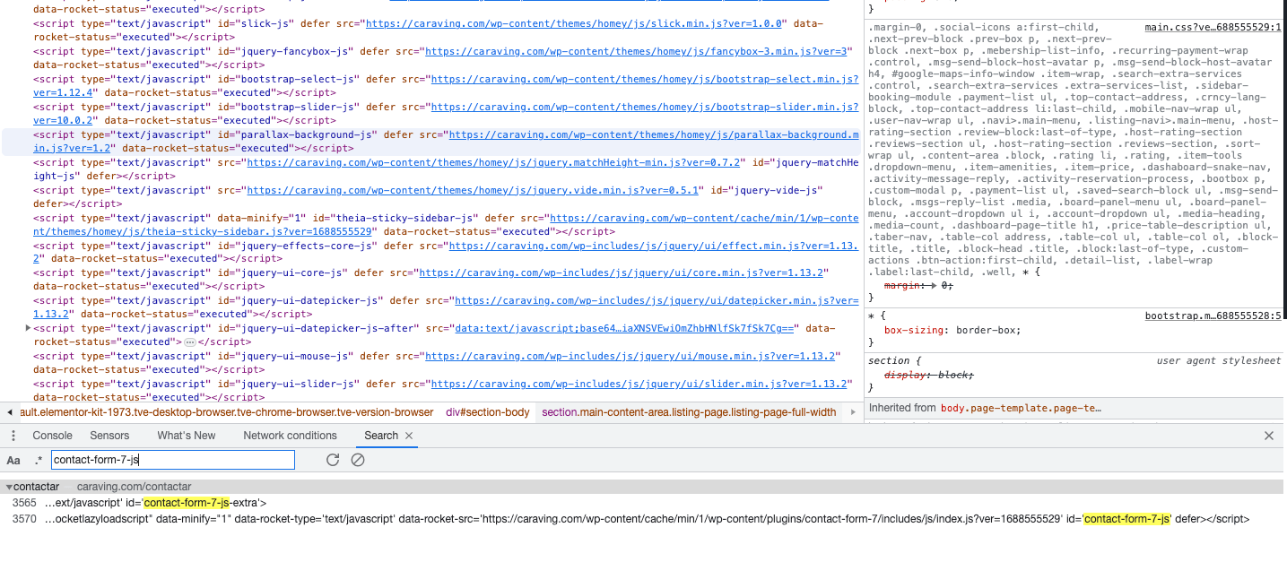Open the jquery.matchHeight-min.js link
This screenshot has width=1287, height=562.
tap(494, 162)
